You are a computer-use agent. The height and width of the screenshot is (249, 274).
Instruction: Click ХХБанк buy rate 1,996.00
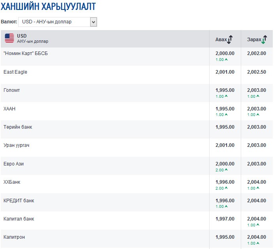(225, 182)
